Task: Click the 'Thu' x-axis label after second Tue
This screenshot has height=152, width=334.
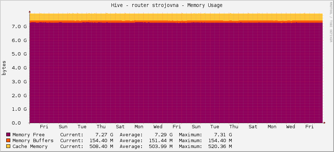Action: 234,127
